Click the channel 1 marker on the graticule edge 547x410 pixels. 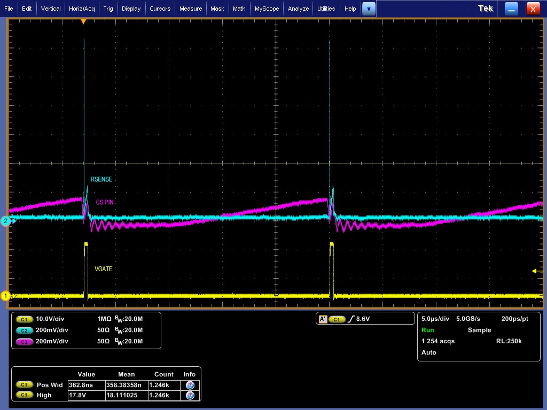[6, 296]
